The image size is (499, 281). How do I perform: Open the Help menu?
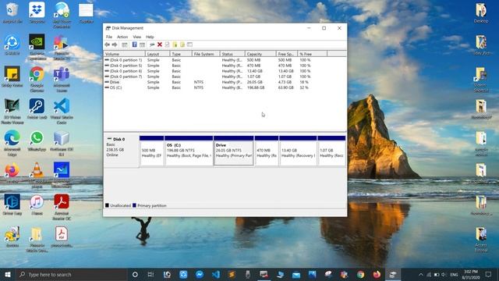click(x=150, y=37)
